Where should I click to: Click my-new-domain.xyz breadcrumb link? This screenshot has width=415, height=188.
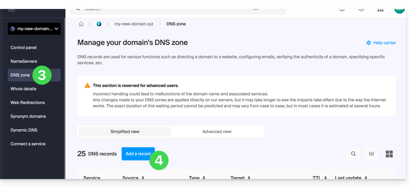click(x=134, y=24)
